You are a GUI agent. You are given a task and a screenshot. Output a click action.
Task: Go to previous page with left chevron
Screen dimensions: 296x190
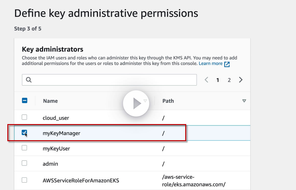click(206, 80)
